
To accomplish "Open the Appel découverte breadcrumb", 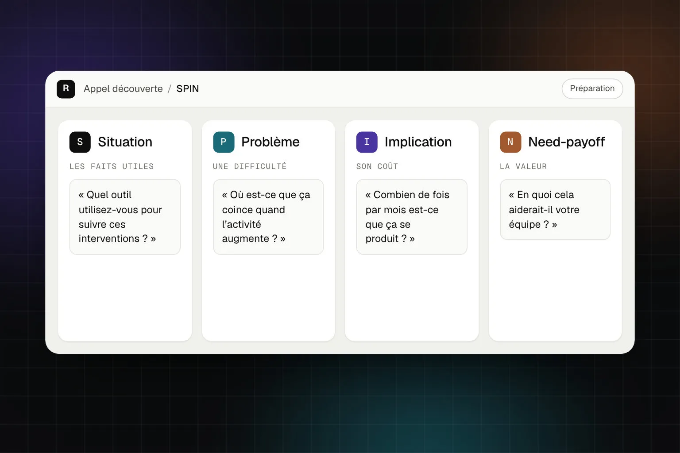I will (123, 89).
